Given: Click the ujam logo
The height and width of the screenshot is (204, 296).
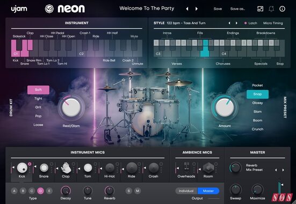Looking at the screenshot, I should point(19,9).
